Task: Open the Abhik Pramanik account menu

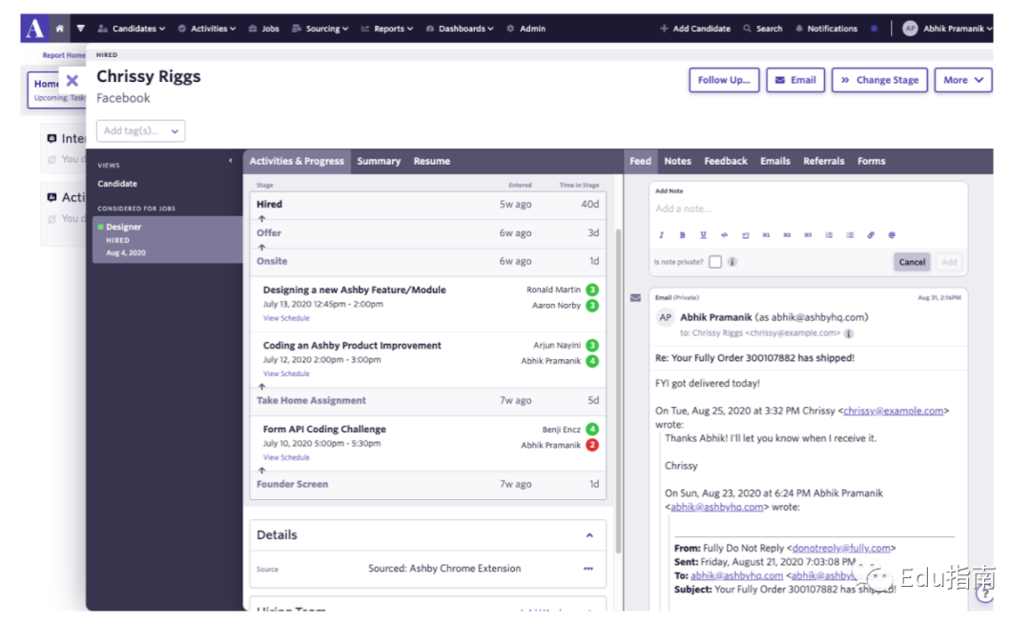Action: coord(947,29)
